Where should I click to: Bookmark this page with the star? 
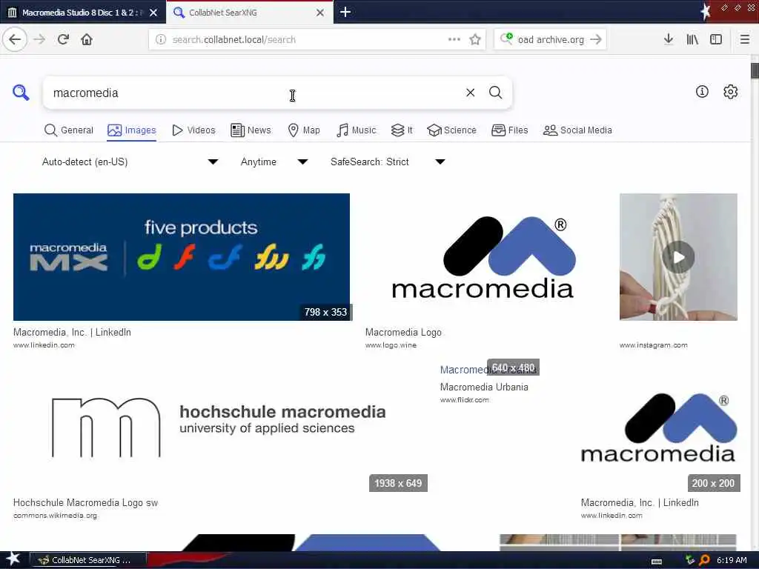pos(475,40)
